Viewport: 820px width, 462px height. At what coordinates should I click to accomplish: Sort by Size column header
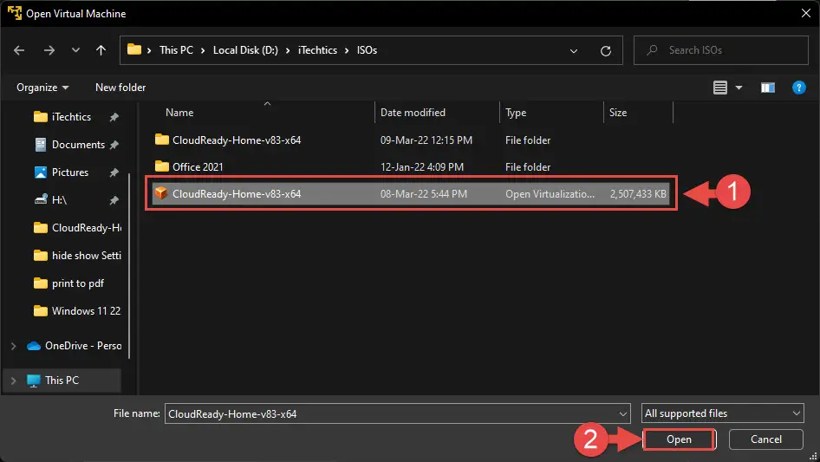(618, 113)
